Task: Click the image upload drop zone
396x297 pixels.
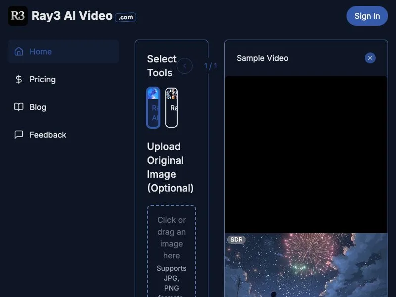Action: [171, 251]
